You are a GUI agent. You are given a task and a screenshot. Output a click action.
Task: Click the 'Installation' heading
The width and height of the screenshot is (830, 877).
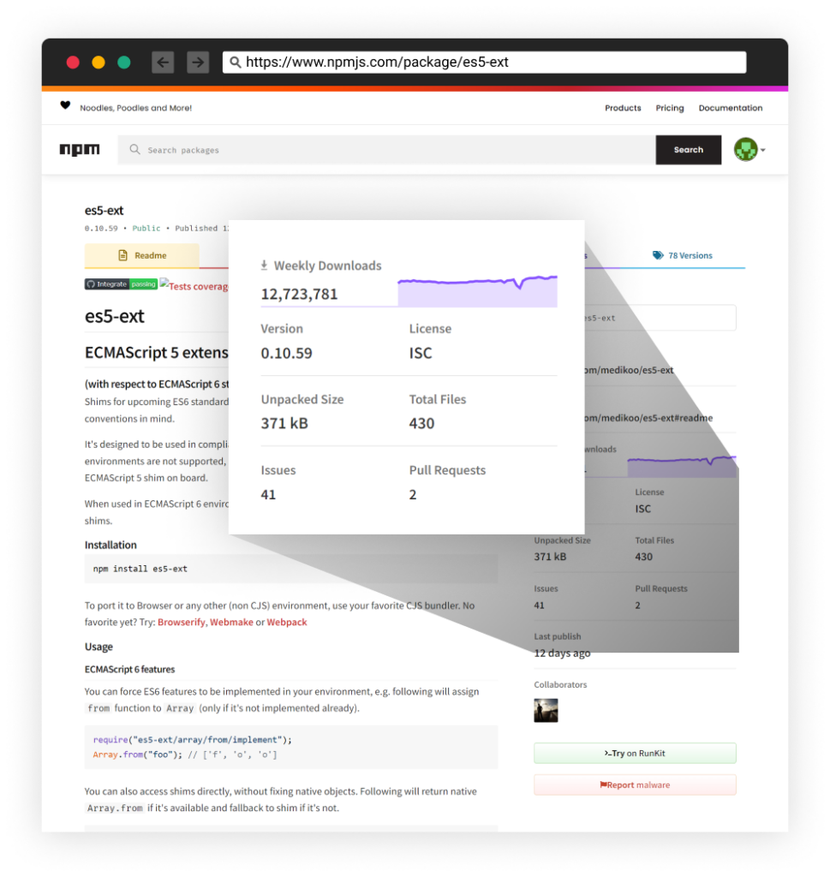pyautogui.click(x=110, y=545)
